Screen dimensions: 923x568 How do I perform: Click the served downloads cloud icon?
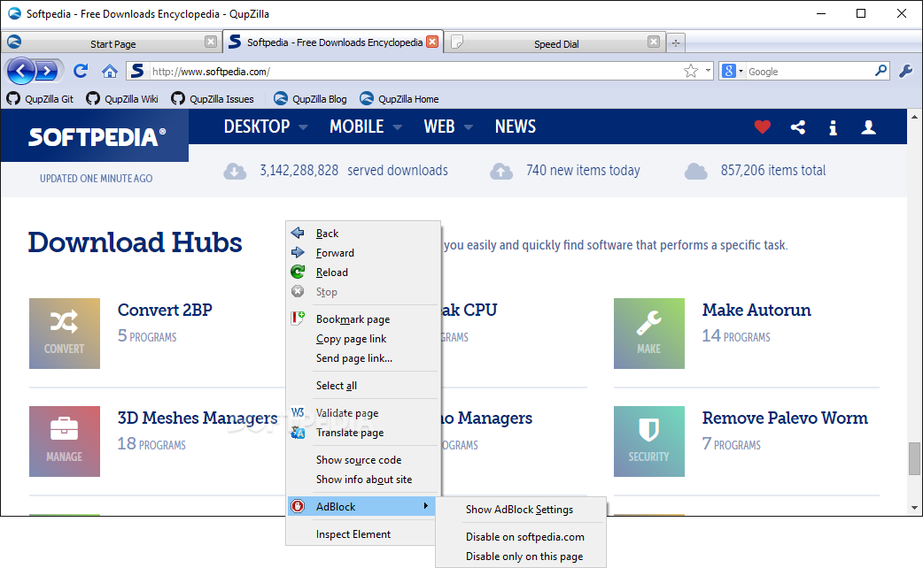[x=235, y=171]
